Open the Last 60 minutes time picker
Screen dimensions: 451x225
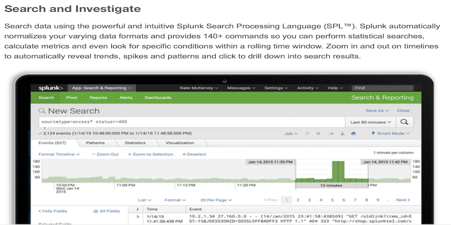click(x=371, y=122)
